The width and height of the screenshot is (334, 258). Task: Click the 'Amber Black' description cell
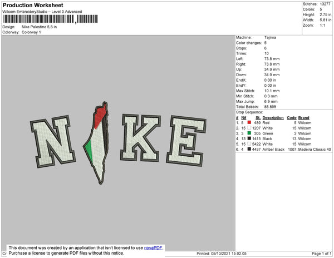[273, 150]
